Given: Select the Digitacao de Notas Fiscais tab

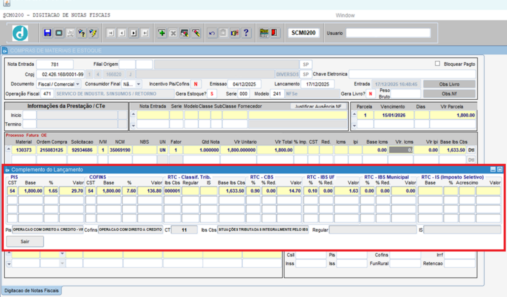Looking at the screenshot, I should point(32,290).
